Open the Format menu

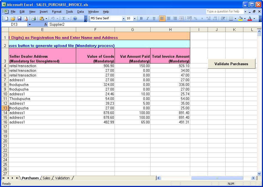coord(57,12)
